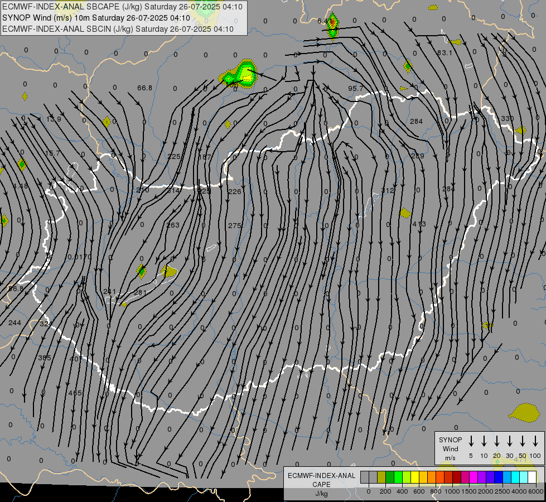The height and width of the screenshot is (502, 546).
Task: Click the wind arrow above 5 m/s
Action: pos(471,441)
